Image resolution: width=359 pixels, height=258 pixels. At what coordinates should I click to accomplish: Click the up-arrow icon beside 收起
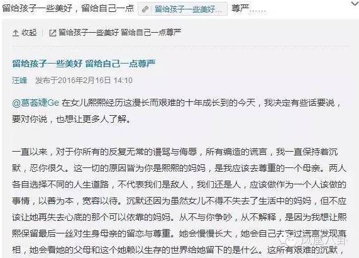[16, 33]
